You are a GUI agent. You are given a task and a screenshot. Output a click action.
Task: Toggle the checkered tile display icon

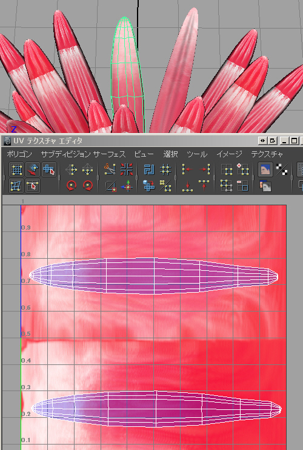coord(282,169)
